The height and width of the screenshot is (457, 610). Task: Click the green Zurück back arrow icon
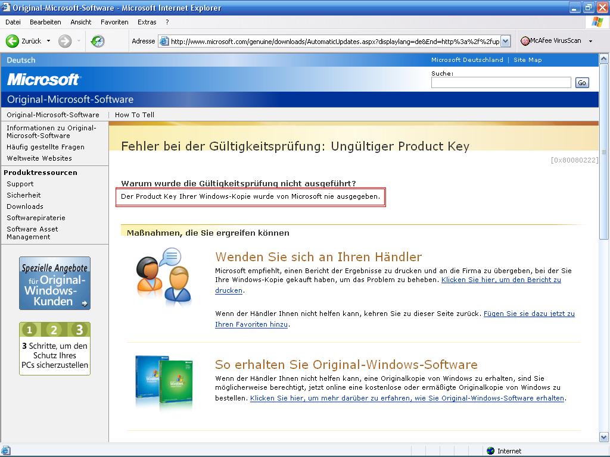(12, 41)
